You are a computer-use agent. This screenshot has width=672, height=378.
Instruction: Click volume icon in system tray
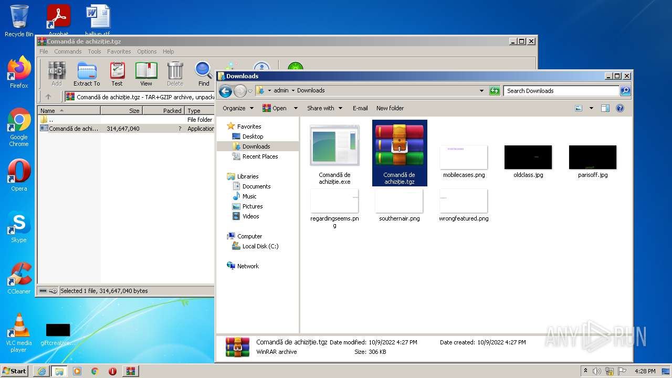click(597, 371)
